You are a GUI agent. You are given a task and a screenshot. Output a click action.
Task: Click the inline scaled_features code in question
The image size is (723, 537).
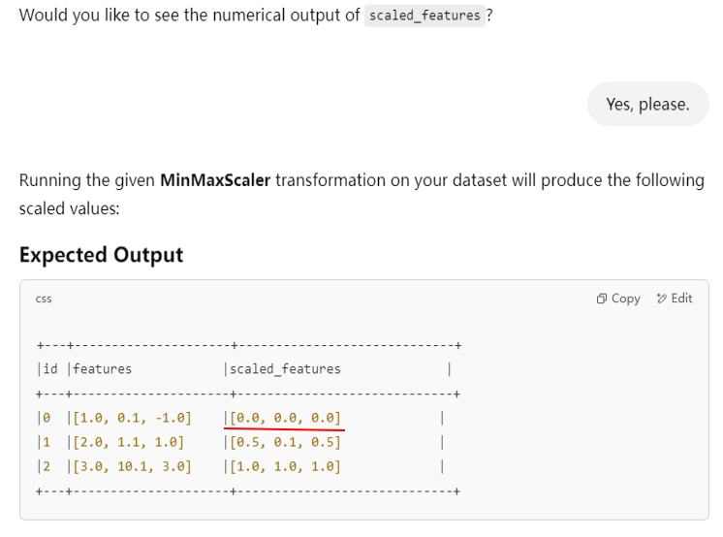click(424, 16)
